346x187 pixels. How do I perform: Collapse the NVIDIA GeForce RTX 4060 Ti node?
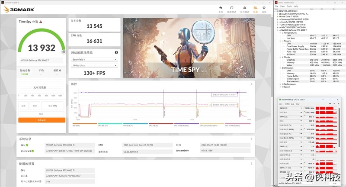[x=277, y=29]
